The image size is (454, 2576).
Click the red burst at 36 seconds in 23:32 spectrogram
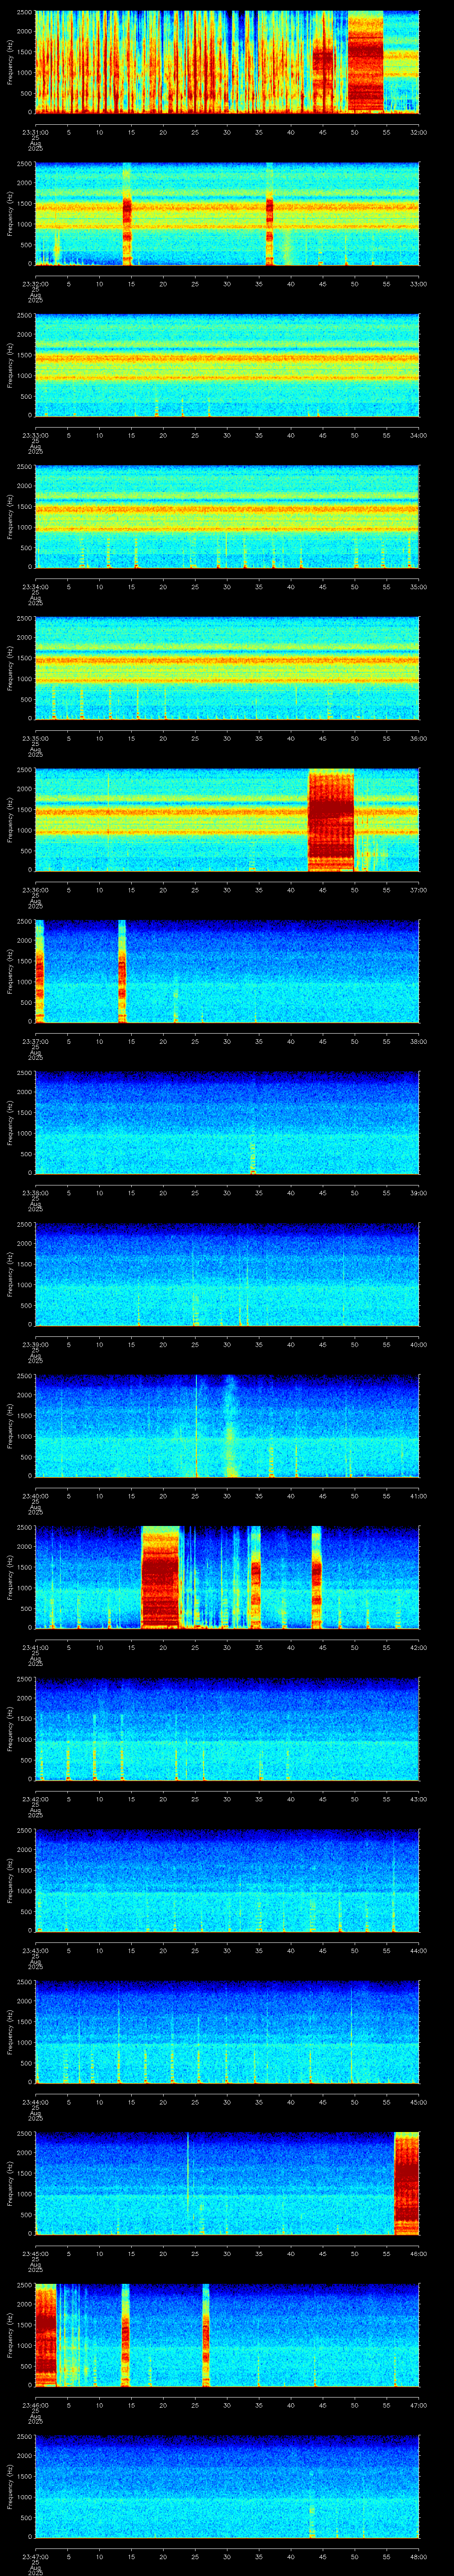pyautogui.click(x=270, y=213)
